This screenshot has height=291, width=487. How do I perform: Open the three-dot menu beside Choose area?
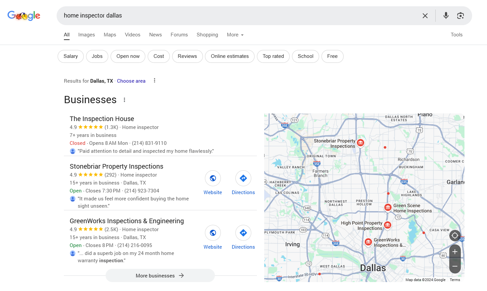point(155,81)
